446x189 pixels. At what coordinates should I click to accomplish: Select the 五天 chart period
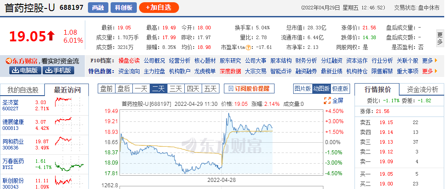pyautogui.click(x=210, y=88)
